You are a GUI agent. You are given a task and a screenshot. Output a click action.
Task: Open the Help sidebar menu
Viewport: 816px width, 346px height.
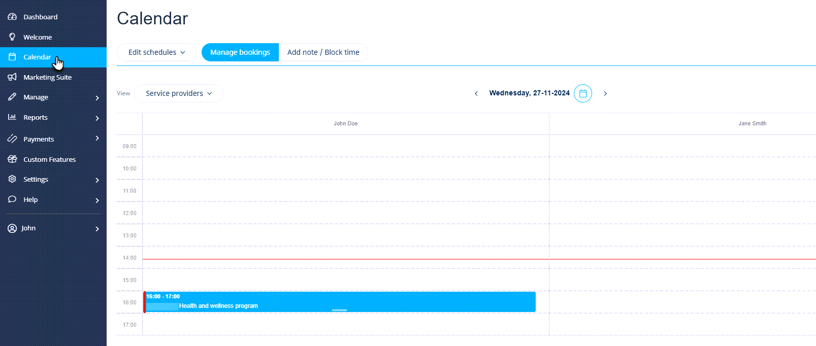coord(30,199)
